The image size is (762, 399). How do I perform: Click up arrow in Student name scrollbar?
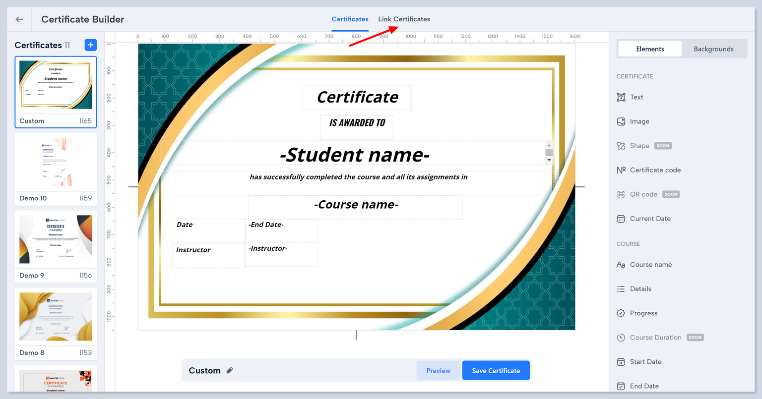coord(549,145)
